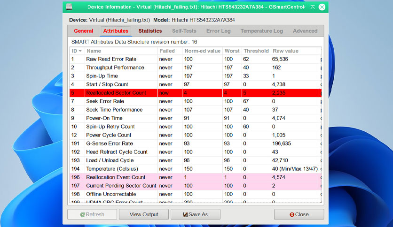Select the Attributes tab
Image resolution: width=393 pixels, height=227 pixels.
pos(116,31)
